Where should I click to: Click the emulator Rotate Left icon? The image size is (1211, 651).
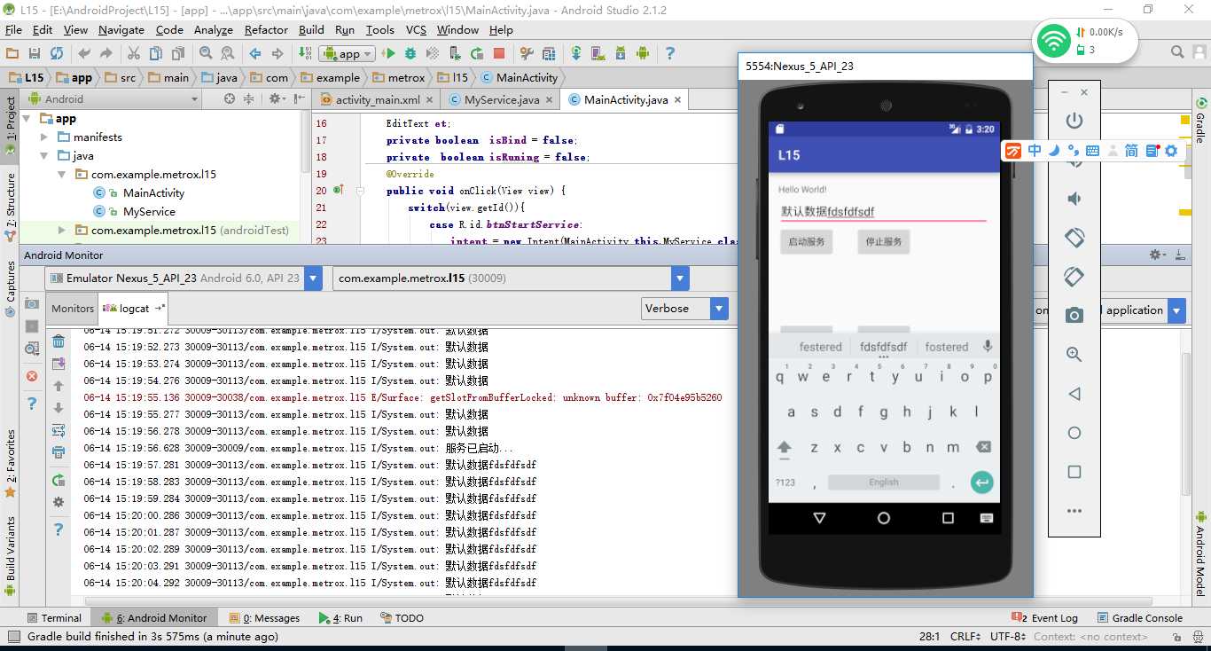1074,237
